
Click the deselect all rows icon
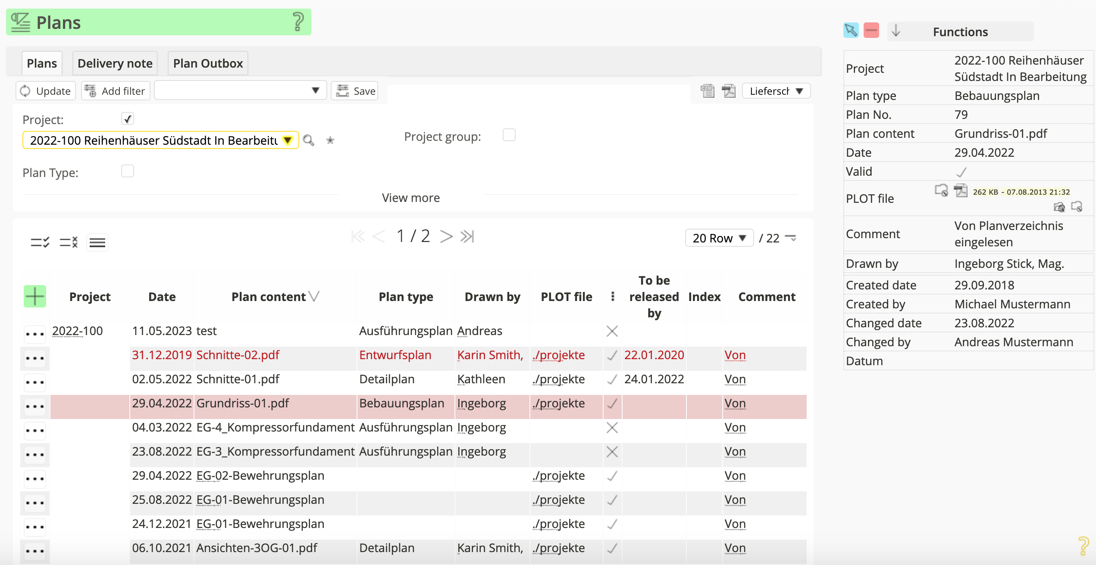pyautogui.click(x=69, y=242)
